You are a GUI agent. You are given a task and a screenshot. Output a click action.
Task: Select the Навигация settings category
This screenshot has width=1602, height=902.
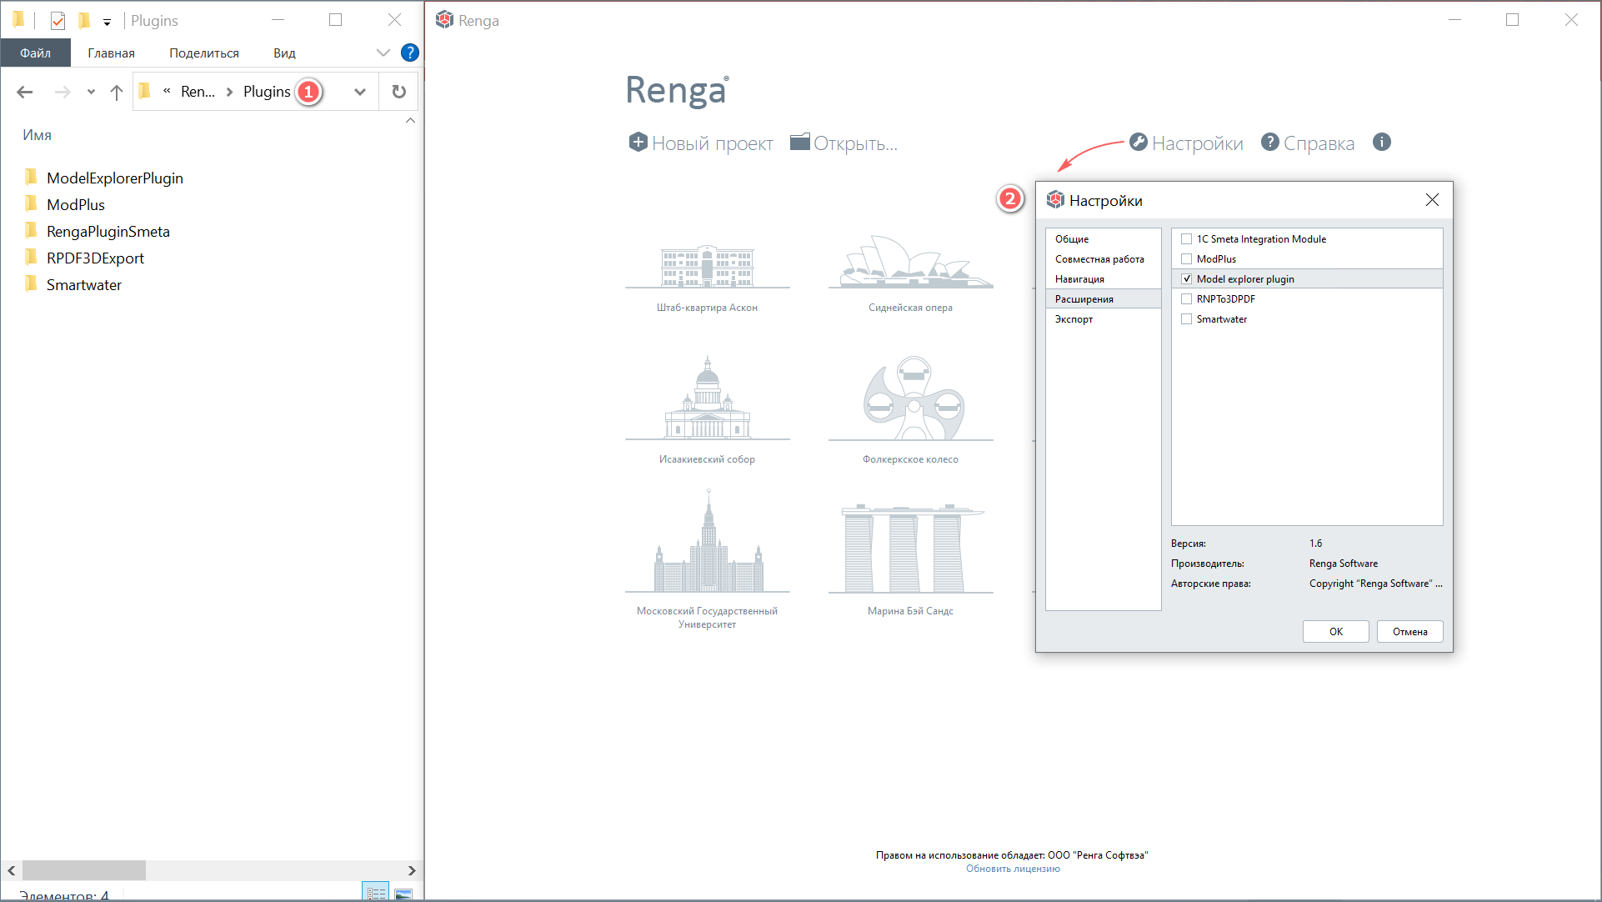[1103, 279]
